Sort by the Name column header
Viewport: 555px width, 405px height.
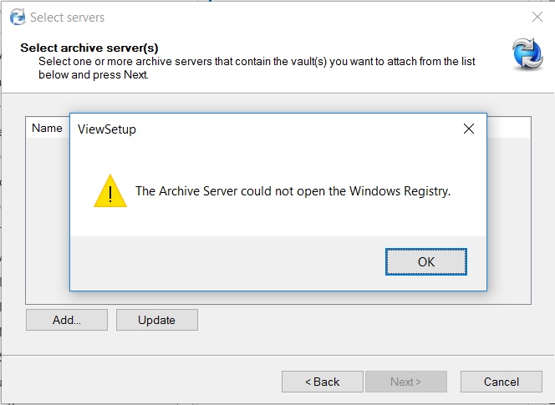click(x=47, y=128)
